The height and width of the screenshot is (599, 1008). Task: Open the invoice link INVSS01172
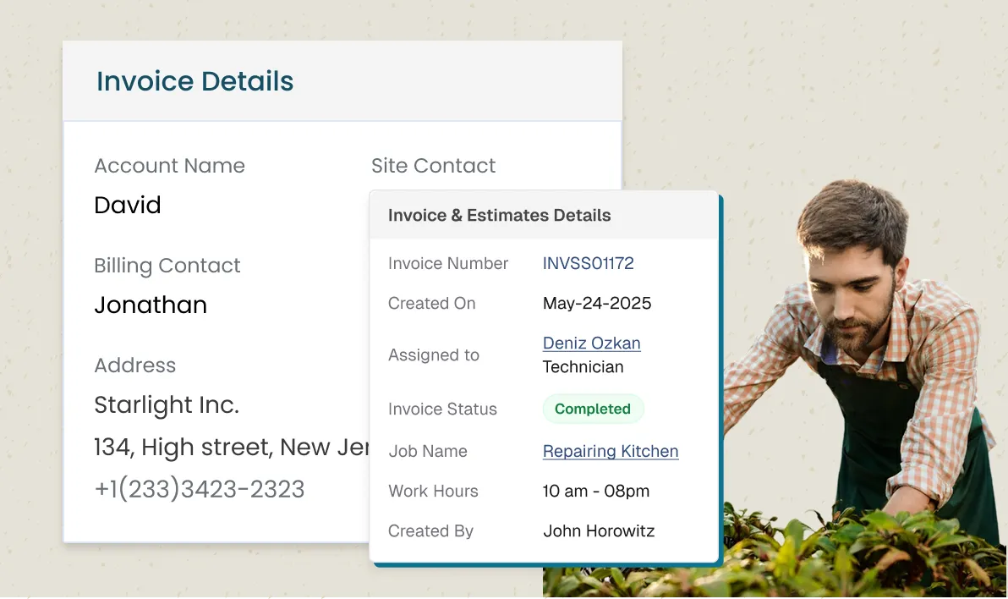click(x=588, y=263)
